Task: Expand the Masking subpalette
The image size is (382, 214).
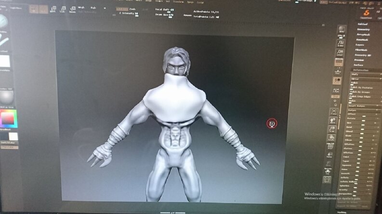Action: pos(342,212)
